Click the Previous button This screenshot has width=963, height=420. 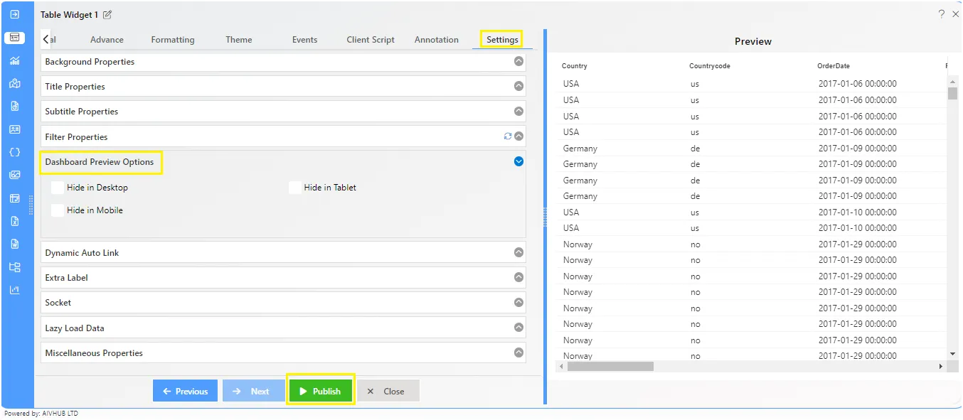[x=185, y=391]
